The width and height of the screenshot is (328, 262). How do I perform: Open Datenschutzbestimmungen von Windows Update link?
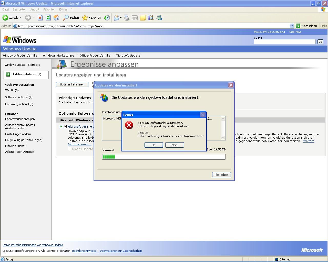click(33, 245)
